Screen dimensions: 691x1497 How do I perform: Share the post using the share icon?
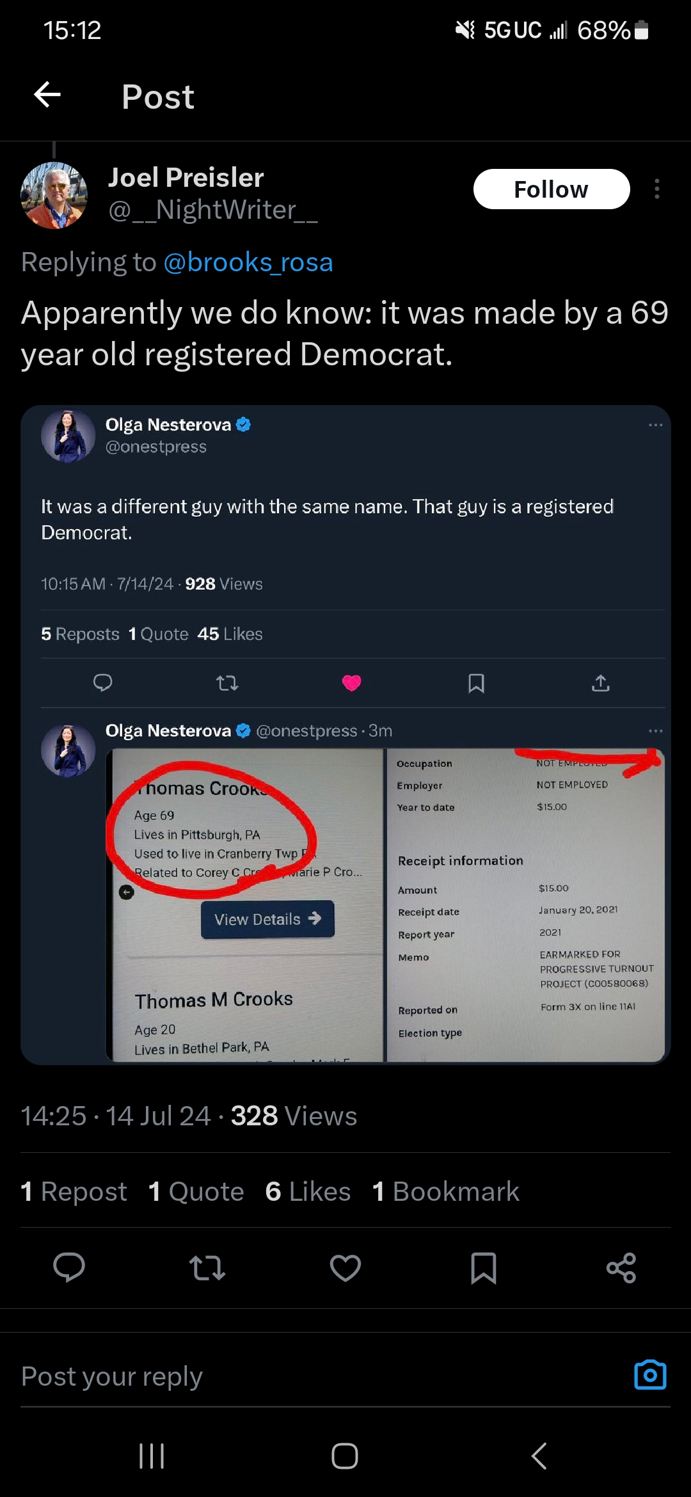pyautogui.click(x=621, y=1267)
